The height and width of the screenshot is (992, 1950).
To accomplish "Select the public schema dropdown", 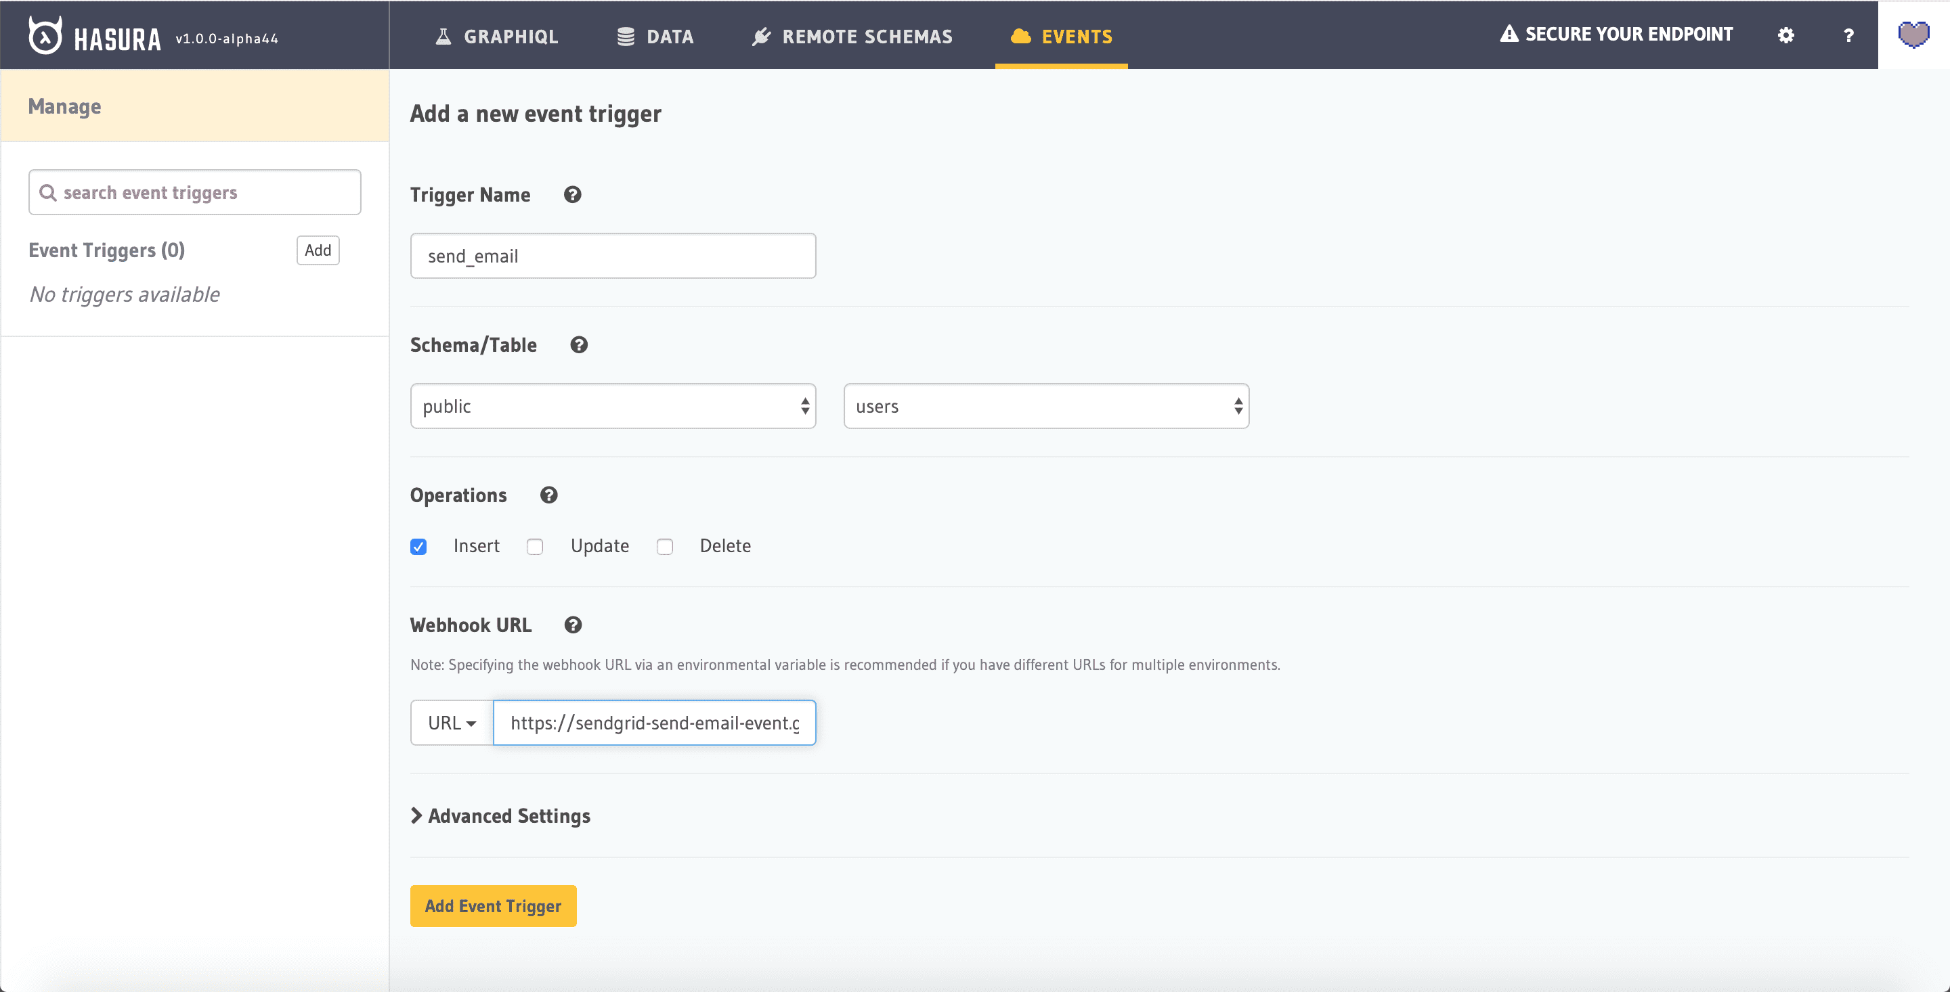I will coord(613,405).
